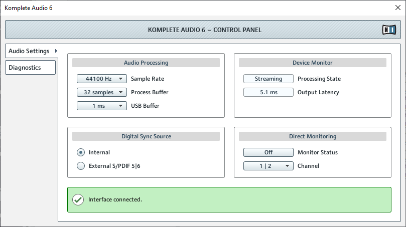
Task: Open the Sample Rate 44100 Hz dropdown
Action: (102, 79)
